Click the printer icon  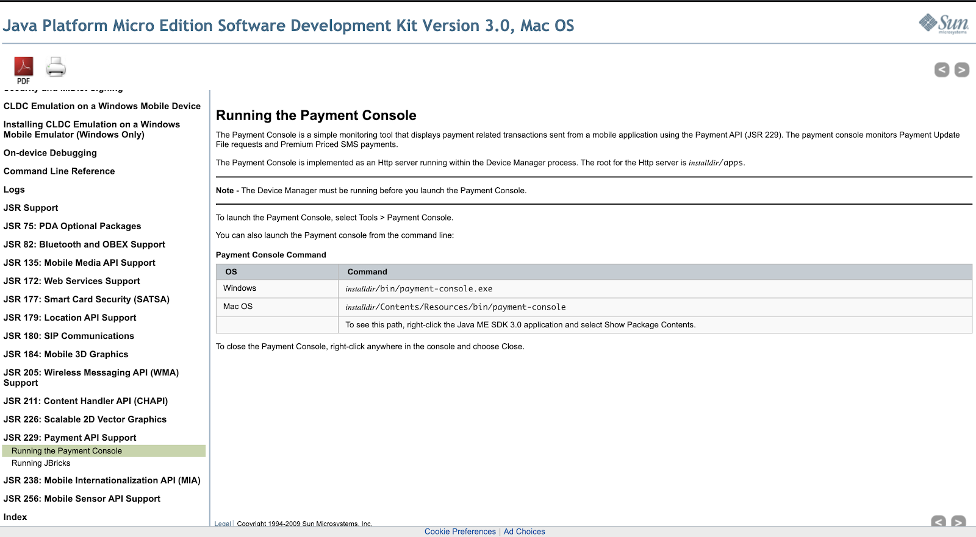56,67
